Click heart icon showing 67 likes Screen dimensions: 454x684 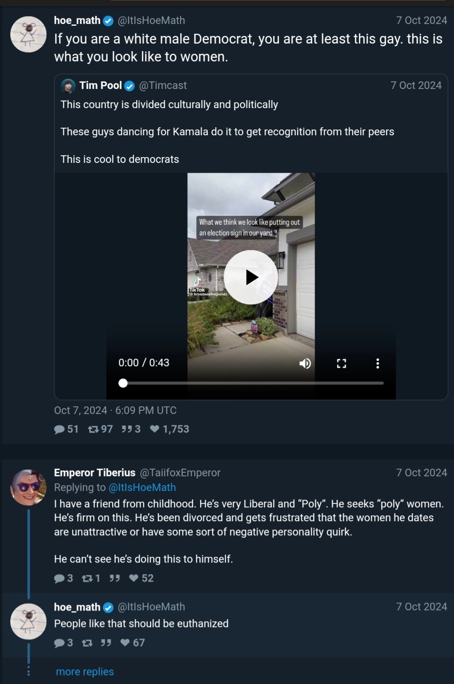pyautogui.click(x=125, y=643)
